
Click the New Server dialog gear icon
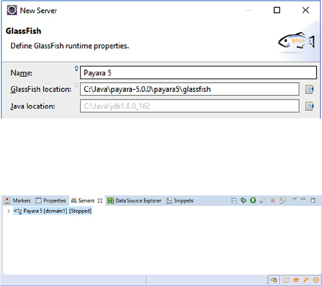[12, 10]
